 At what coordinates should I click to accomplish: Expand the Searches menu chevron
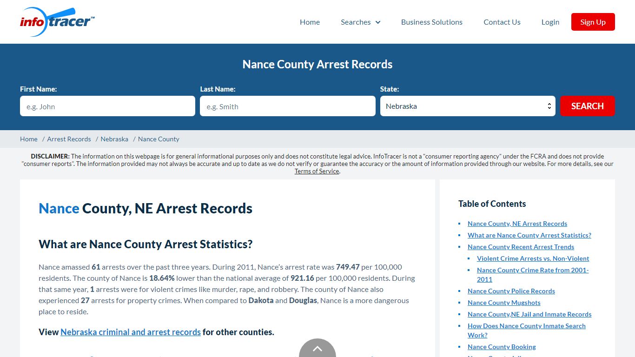[378, 22]
